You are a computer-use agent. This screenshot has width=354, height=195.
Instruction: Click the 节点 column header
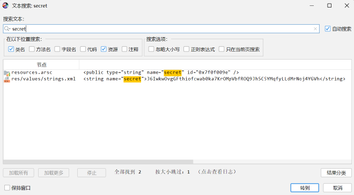41,65
